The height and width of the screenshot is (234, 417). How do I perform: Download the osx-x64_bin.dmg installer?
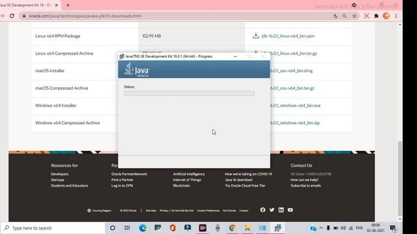coord(291,71)
